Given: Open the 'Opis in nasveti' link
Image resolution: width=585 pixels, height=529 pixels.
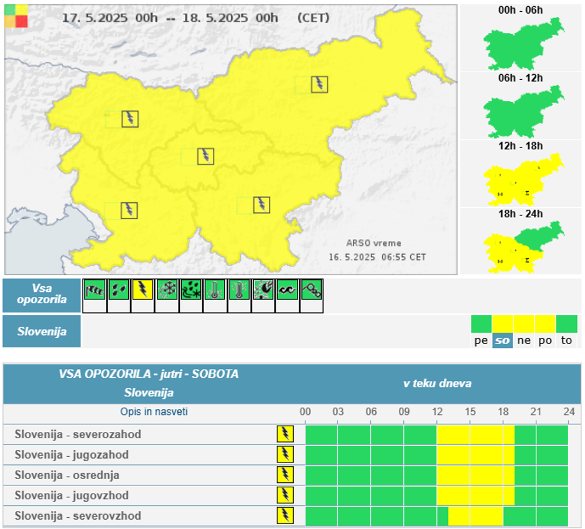Looking at the screenshot, I should click(x=154, y=411).
